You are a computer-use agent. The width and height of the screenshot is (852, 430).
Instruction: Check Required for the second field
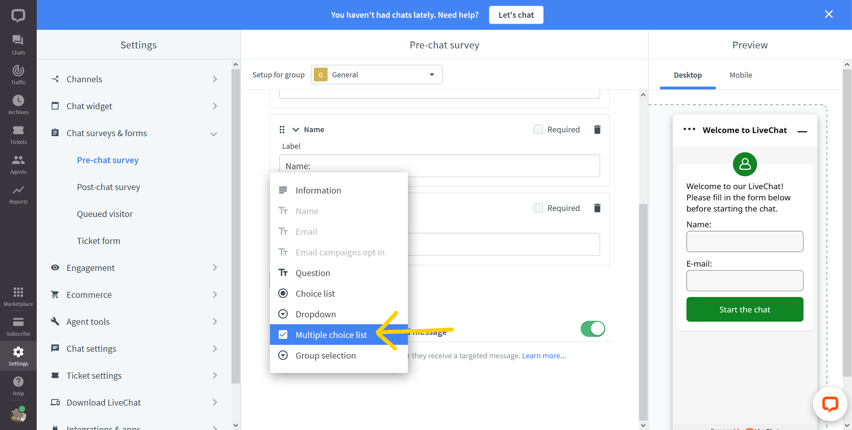[x=538, y=208]
